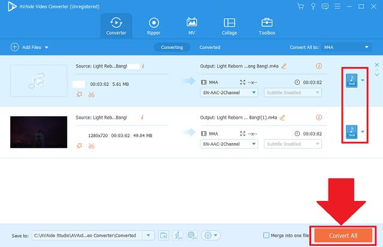Click source name of the 5.61 MB file

[101, 66]
